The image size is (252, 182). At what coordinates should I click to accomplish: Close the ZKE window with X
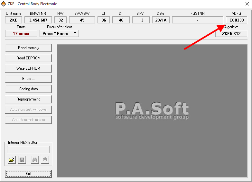247,4
